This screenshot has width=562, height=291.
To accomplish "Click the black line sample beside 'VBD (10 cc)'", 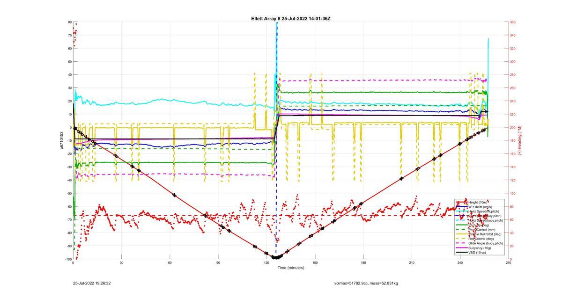I will click(x=462, y=253).
